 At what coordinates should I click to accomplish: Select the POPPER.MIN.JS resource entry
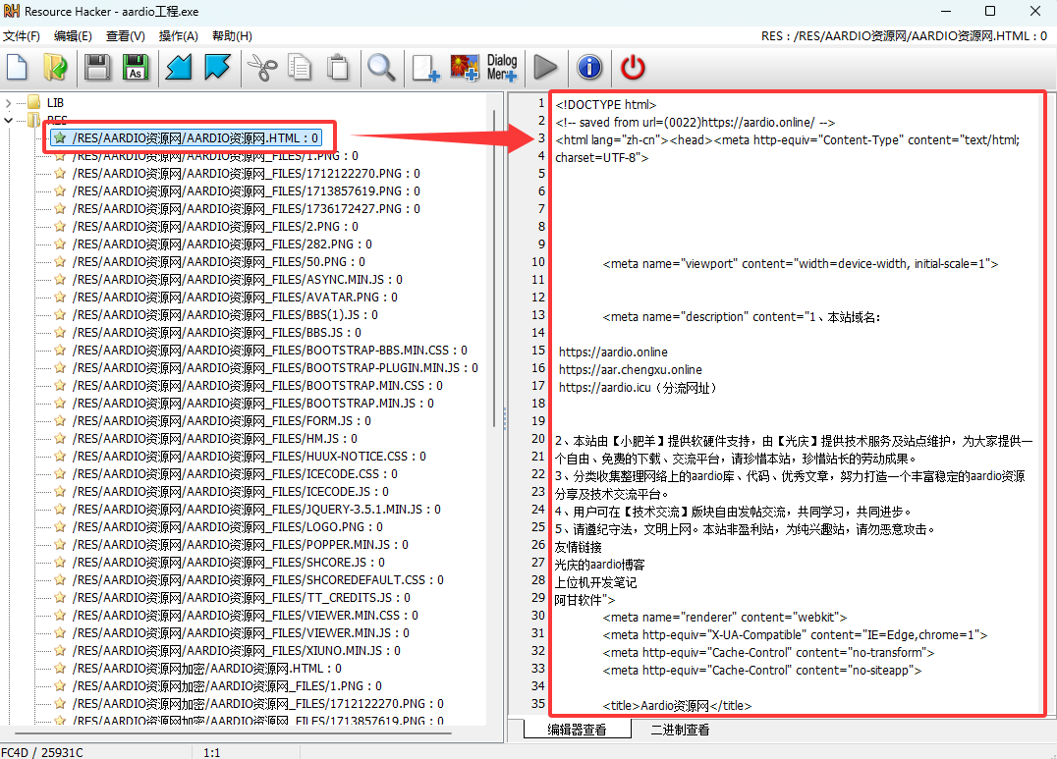[240, 545]
